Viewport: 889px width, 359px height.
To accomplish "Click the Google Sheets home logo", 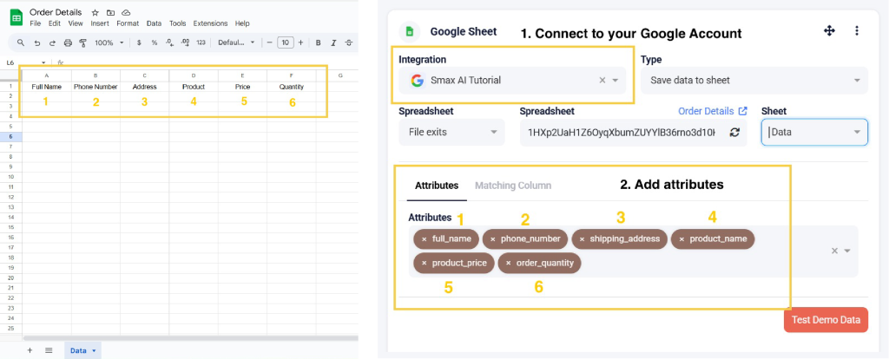I will click(16, 17).
